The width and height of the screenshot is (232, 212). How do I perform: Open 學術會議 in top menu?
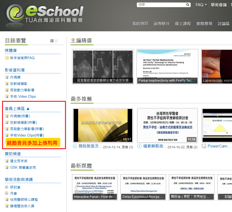click(219, 5)
